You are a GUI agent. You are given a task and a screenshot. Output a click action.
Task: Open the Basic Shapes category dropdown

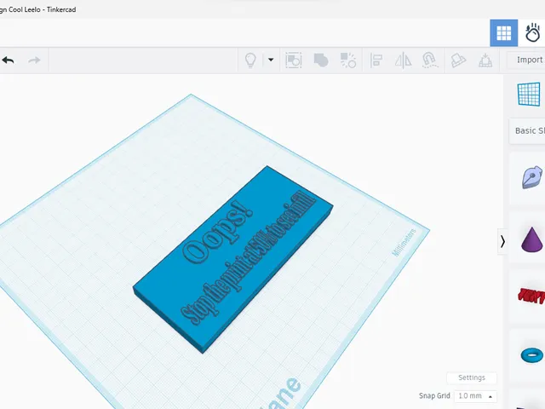[x=527, y=130]
